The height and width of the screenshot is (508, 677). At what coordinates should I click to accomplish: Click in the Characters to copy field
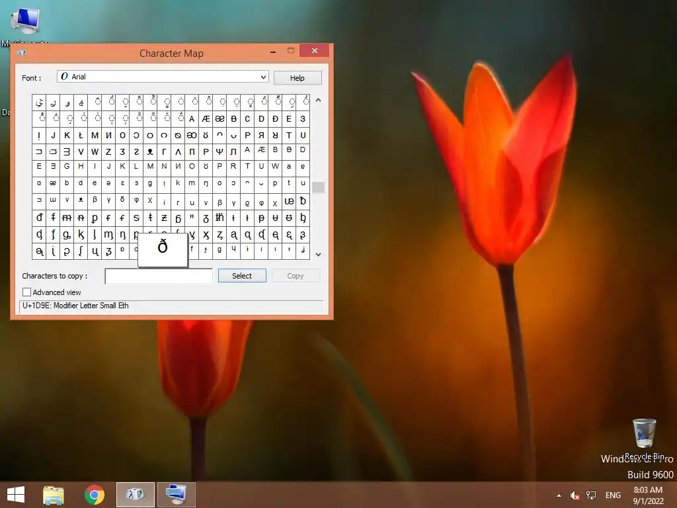159,276
